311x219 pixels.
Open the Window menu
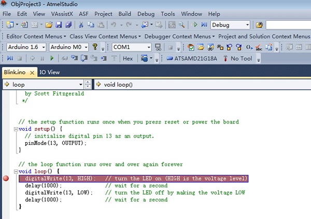click(192, 14)
